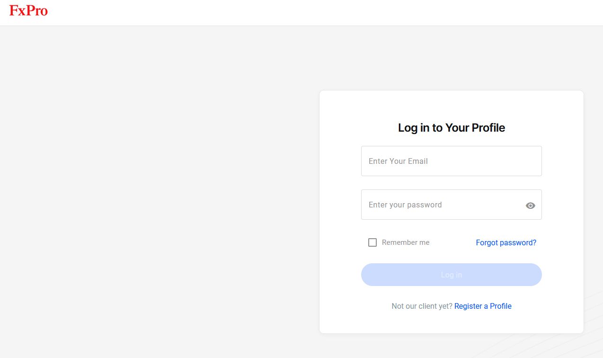This screenshot has width=603, height=358.
Task: Click the FxPro logo
Action: pyautogui.click(x=28, y=11)
